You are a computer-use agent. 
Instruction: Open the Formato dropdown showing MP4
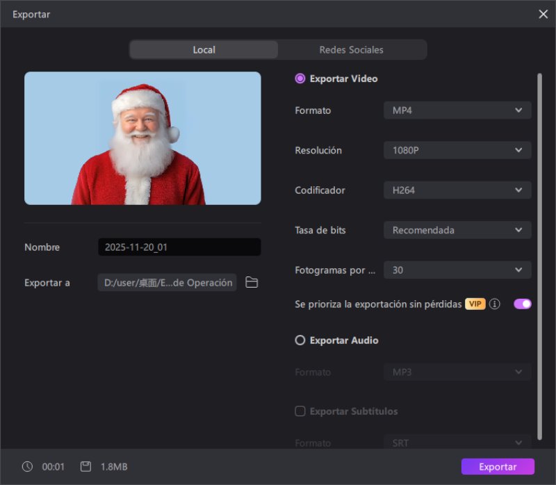457,110
